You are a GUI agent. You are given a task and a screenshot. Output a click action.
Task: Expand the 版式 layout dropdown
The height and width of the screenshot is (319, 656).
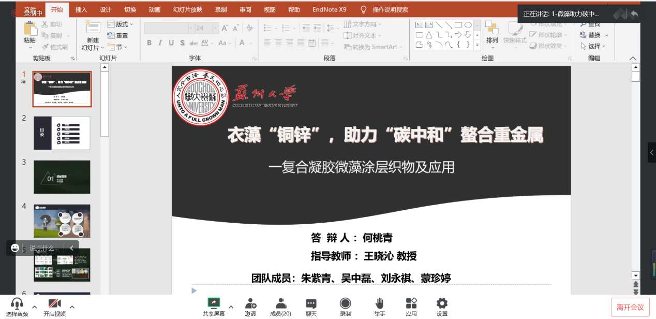coord(121,24)
